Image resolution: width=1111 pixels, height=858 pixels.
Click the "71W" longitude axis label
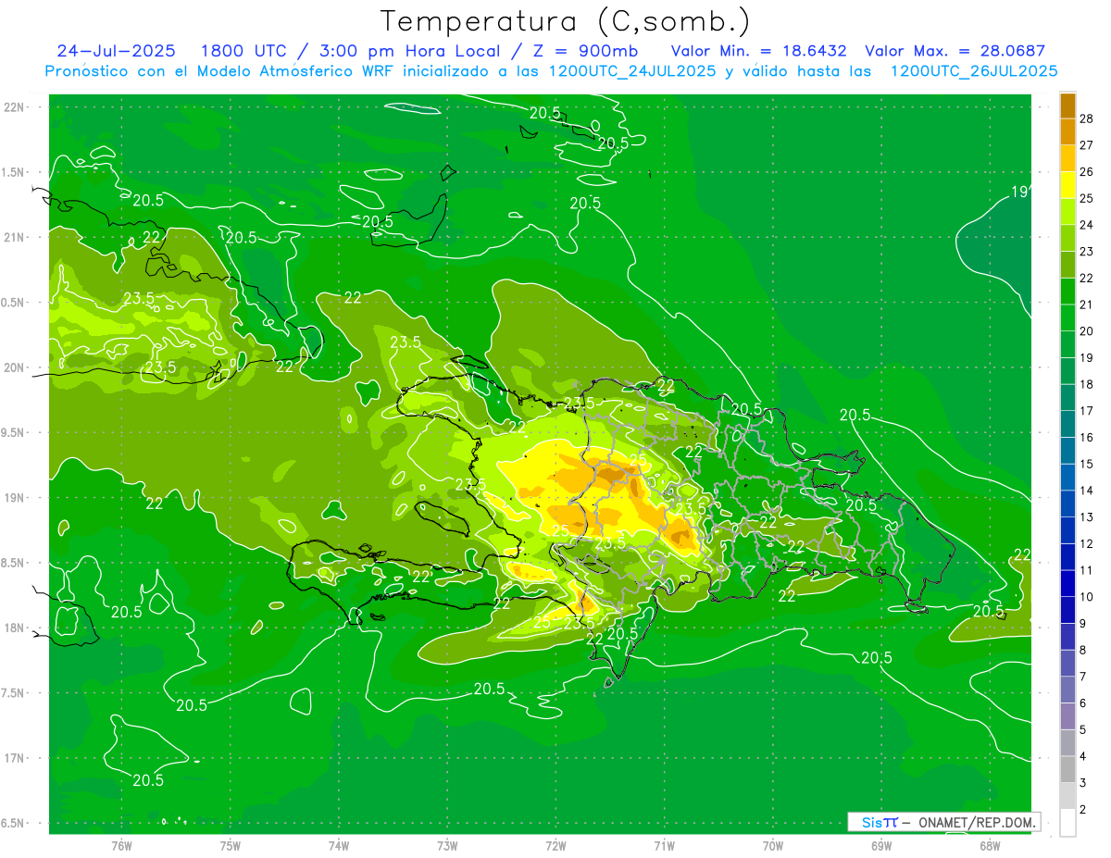click(664, 846)
